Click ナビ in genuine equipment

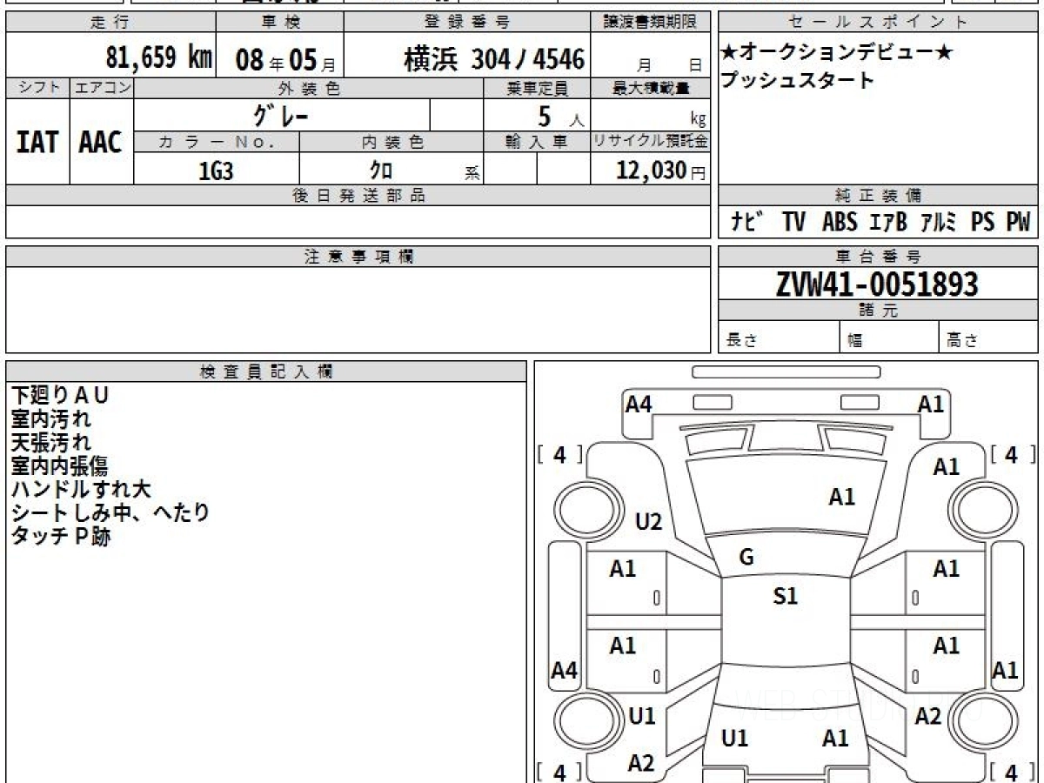click(x=747, y=223)
